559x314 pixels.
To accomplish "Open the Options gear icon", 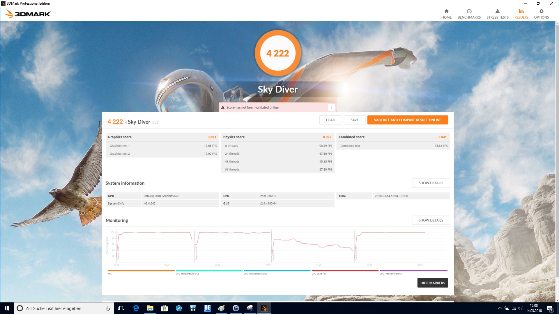I will point(541,11).
